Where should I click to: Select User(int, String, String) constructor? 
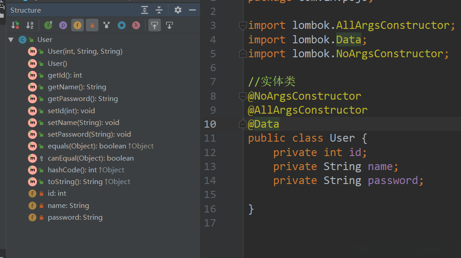click(85, 51)
